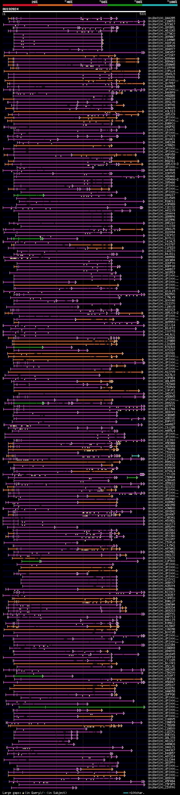
Task: Open hit UniRef100_Q4A2B5
Action: coord(161,18)
